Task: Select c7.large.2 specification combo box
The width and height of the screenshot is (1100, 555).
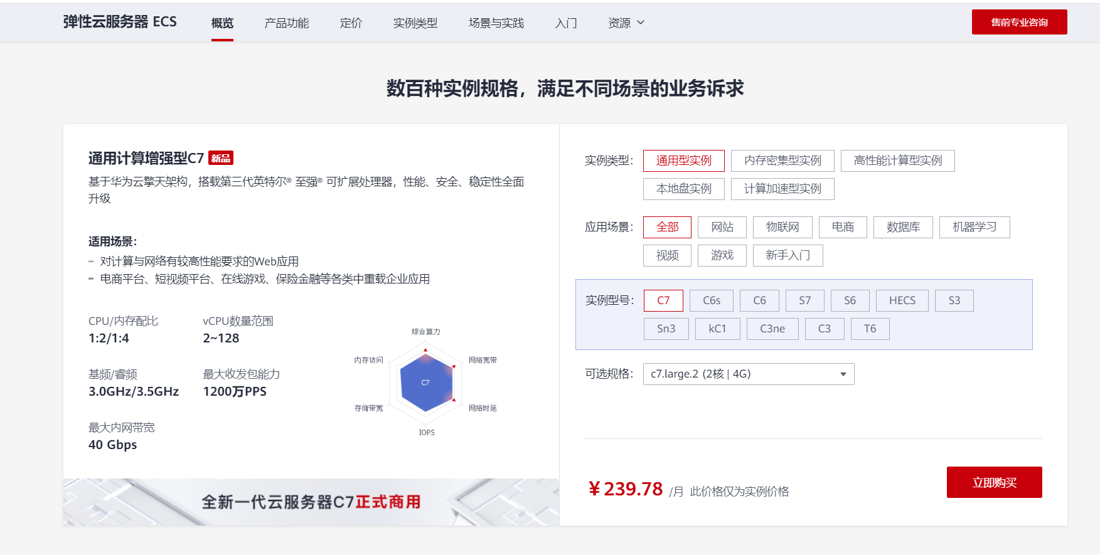Action: [x=740, y=374]
